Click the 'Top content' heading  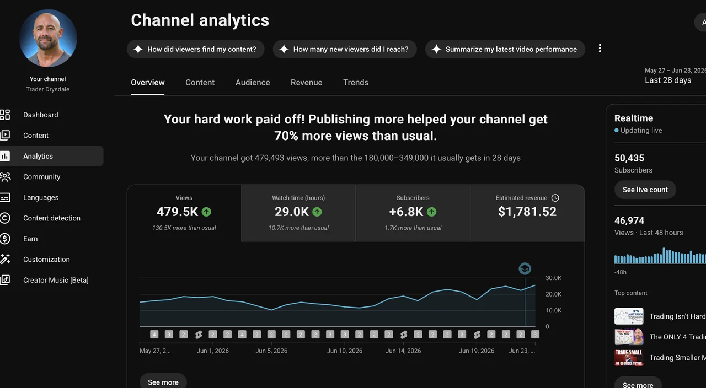[x=631, y=293]
